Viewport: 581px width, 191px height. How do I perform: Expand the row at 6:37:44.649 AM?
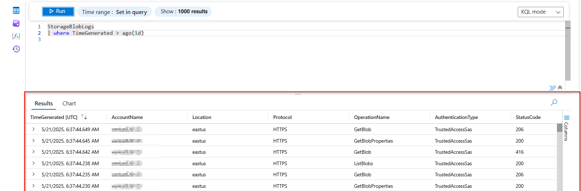[x=33, y=129]
